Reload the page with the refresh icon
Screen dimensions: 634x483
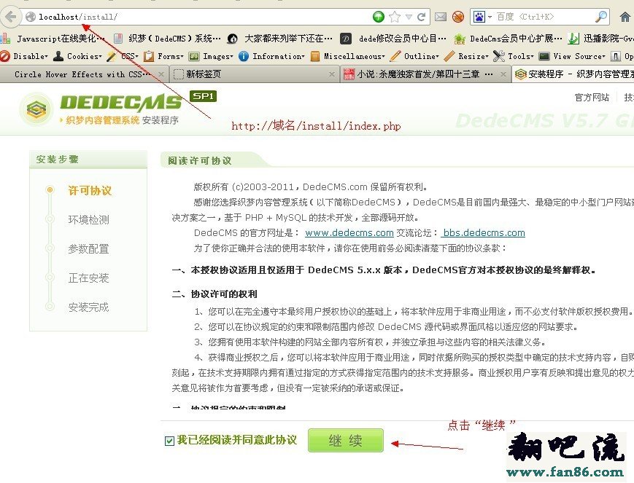pyautogui.click(x=421, y=17)
